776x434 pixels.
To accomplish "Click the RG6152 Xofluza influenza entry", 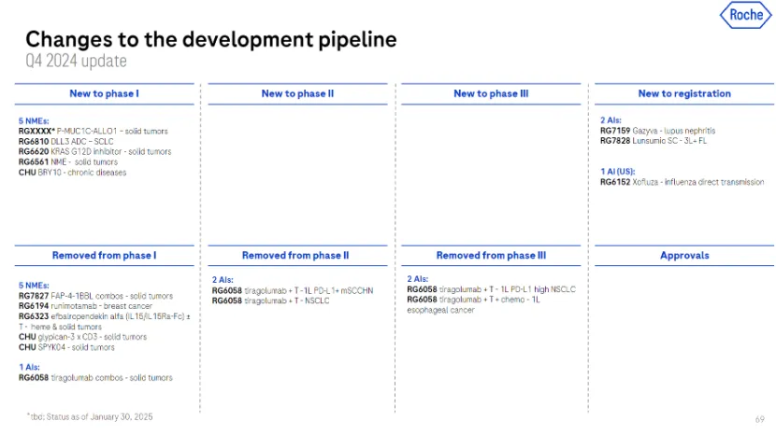I will coord(682,182).
